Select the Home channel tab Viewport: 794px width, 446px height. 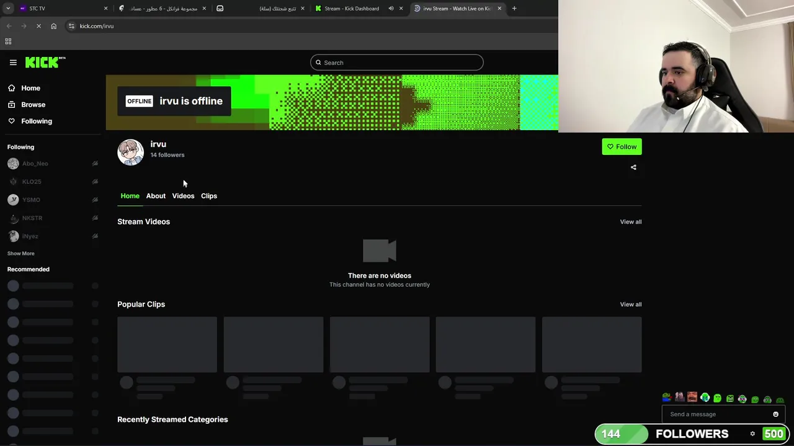click(130, 196)
